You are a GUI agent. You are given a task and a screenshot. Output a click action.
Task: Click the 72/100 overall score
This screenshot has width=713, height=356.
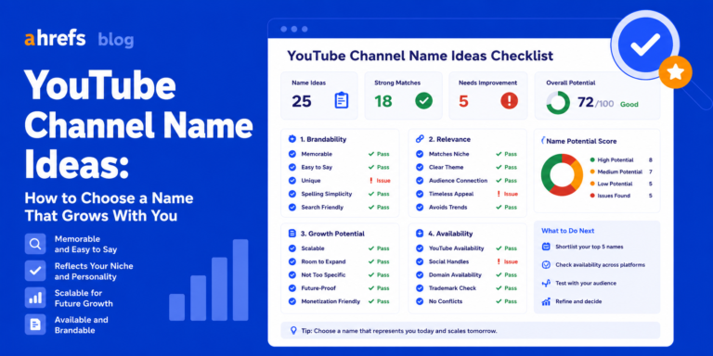pos(595,103)
